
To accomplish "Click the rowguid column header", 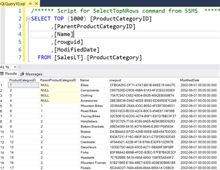I will click(x=115, y=80).
